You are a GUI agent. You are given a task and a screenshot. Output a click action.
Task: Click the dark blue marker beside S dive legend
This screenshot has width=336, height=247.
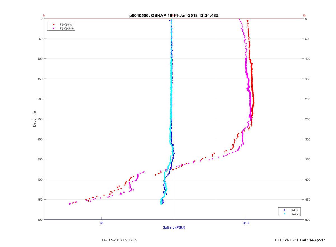(x=284, y=210)
